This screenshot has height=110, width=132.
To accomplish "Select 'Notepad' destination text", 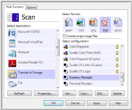I will point(24,52).
